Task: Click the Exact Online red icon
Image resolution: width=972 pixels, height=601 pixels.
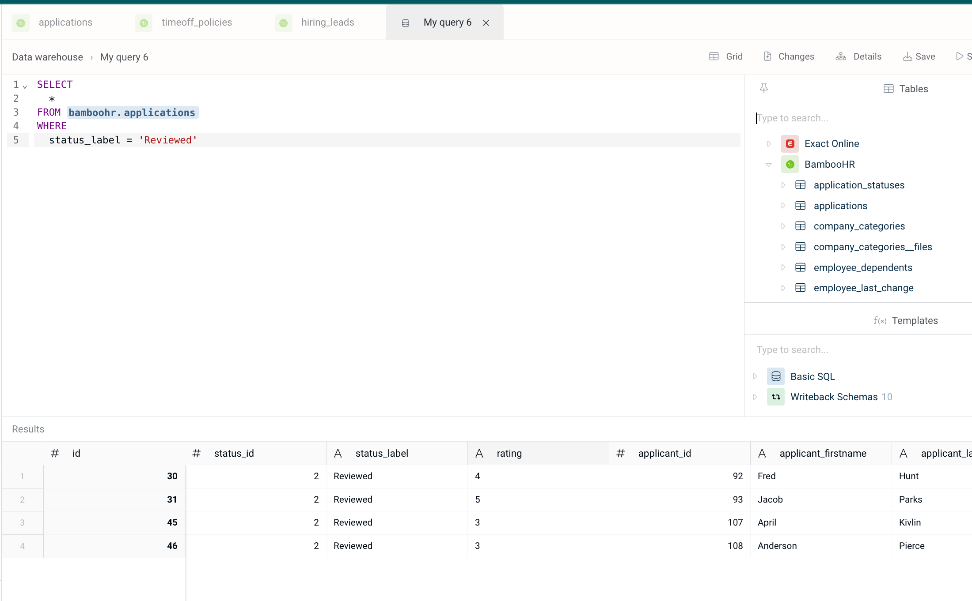Action: pyautogui.click(x=790, y=144)
